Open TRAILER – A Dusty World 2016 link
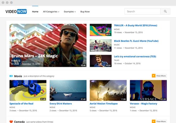The height and width of the screenshot is (123, 176). (136, 25)
